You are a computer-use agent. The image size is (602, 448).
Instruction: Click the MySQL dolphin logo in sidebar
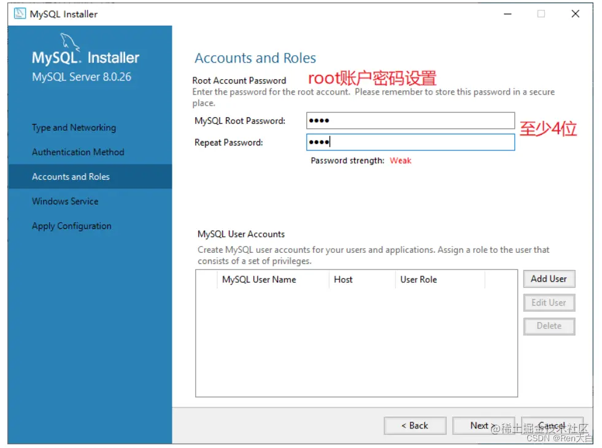coord(70,42)
